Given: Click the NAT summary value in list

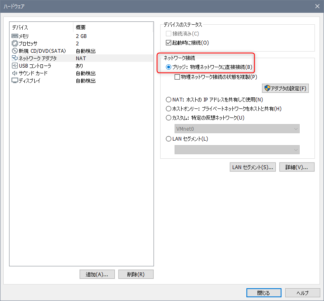Looking at the screenshot, I should coord(81,59).
